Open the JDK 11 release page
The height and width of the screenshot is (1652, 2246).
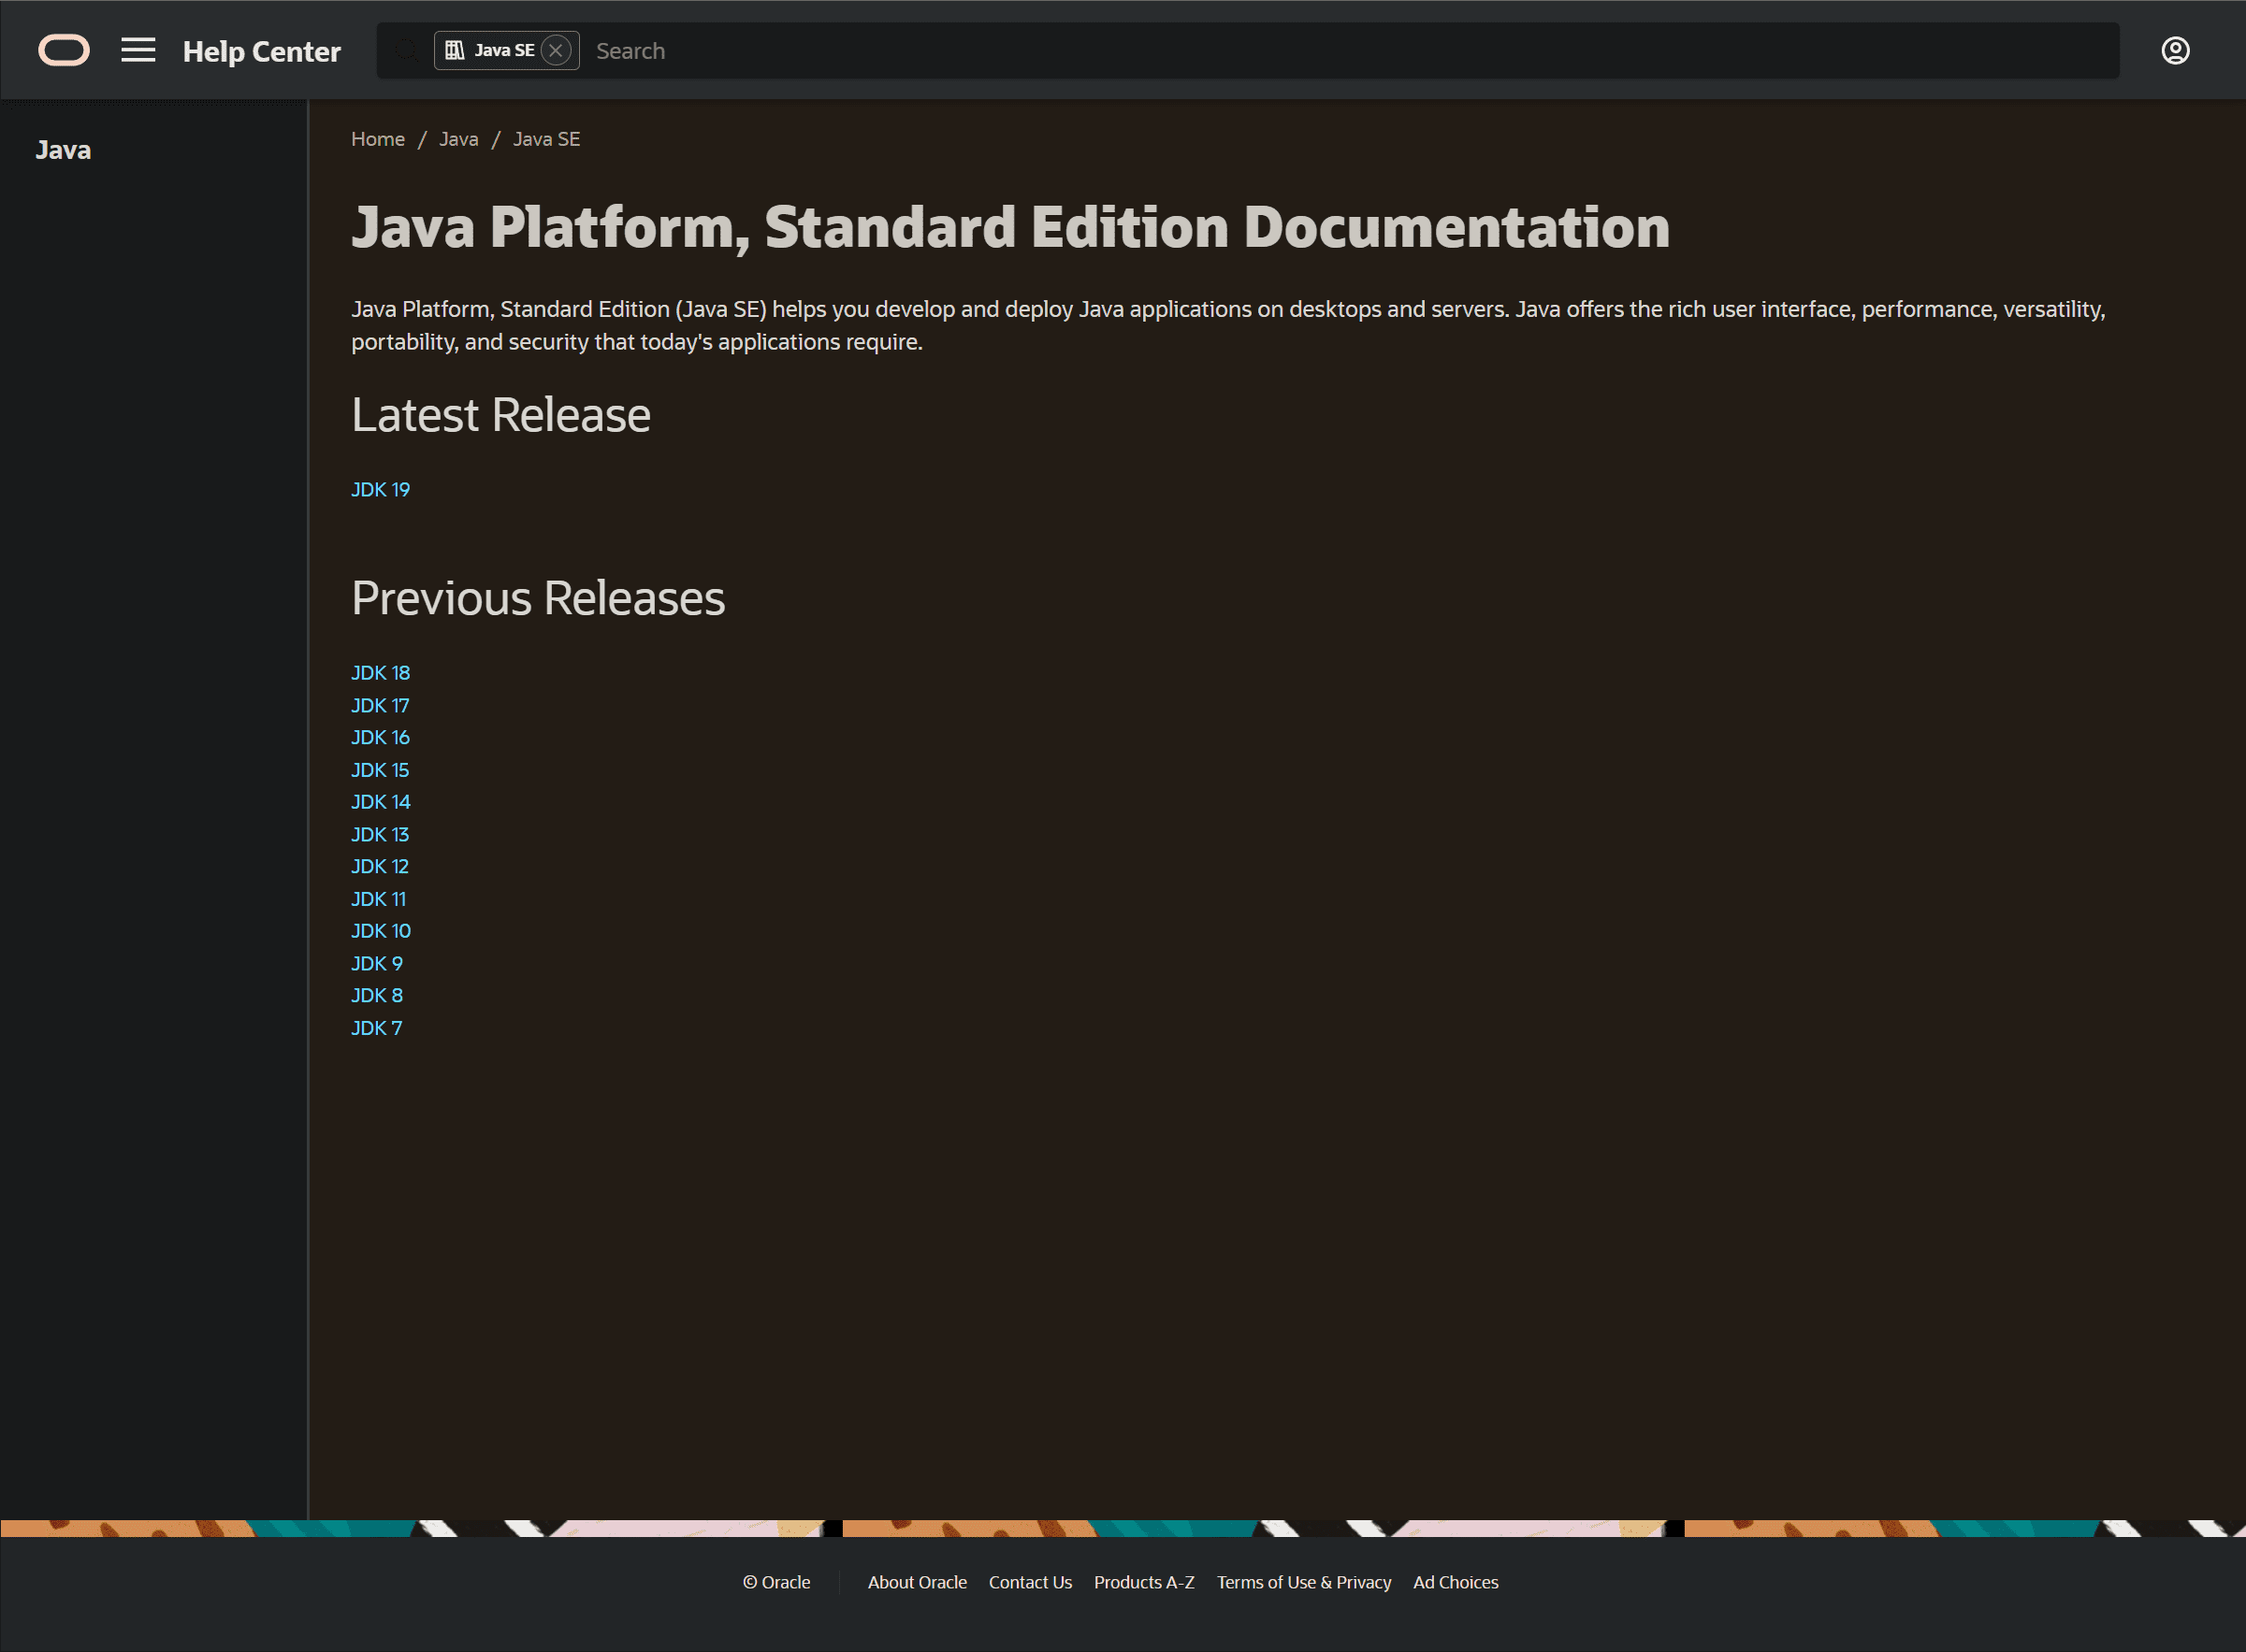coord(377,898)
